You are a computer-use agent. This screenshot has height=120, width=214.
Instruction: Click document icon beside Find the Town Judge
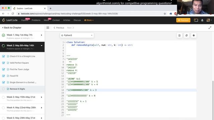pos(8,69)
